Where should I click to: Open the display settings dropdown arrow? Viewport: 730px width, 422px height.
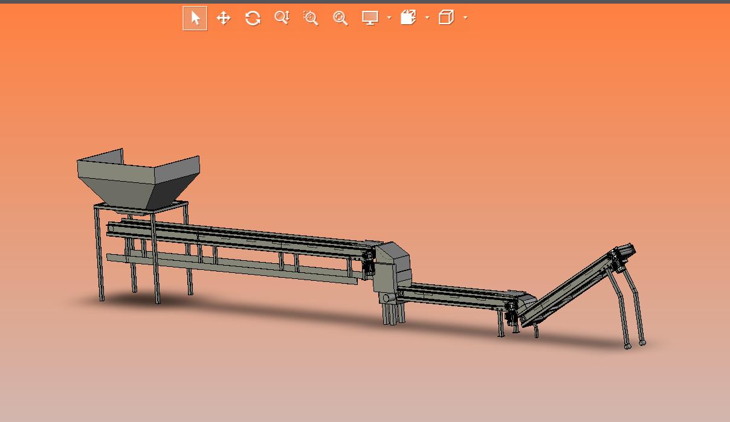coord(389,18)
